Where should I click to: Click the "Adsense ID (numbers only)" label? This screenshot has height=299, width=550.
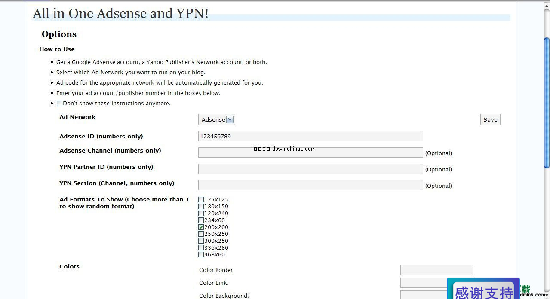point(101,136)
